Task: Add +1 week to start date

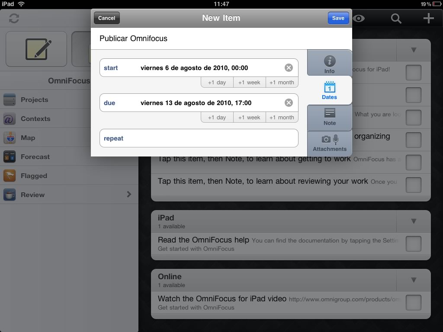Action: coord(249,83)
